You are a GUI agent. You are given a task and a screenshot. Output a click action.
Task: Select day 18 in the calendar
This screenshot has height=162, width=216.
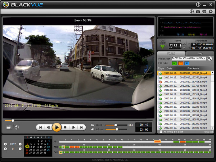coord(48,147)
